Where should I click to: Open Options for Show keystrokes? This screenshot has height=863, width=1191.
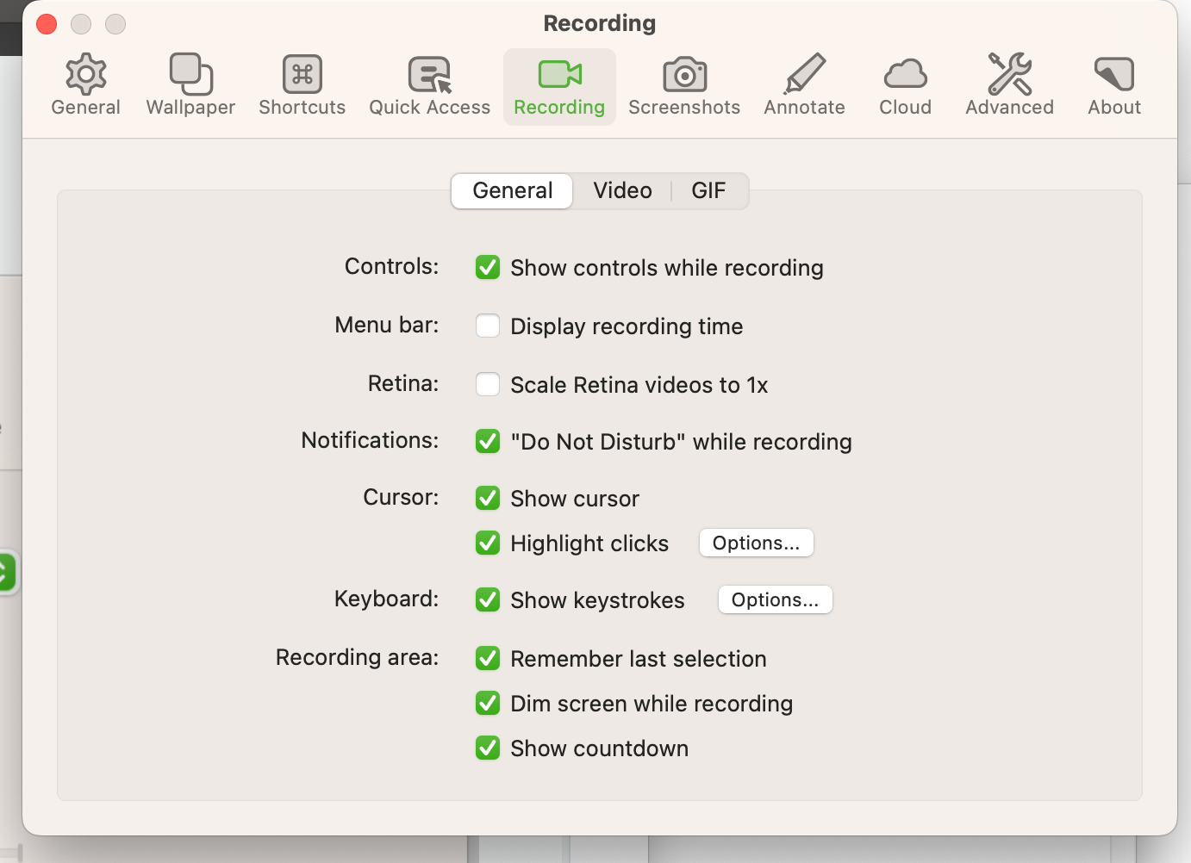click(x=775, y=599)
